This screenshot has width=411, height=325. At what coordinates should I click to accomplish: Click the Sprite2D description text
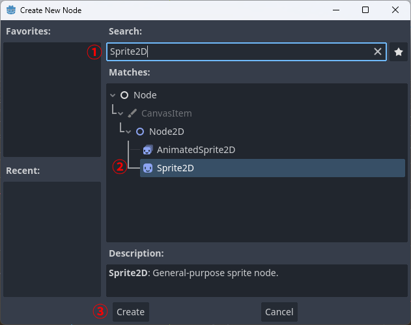[x=193, y=273]
